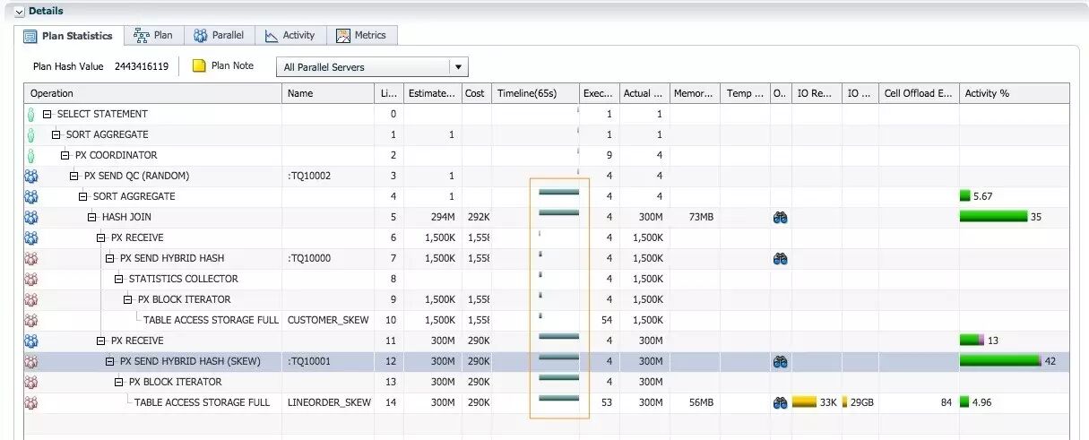Click the parallel icon beside PX RECEIVE line 11
1089x440 pixels.
pyautogui.click(x=30, y=341)
